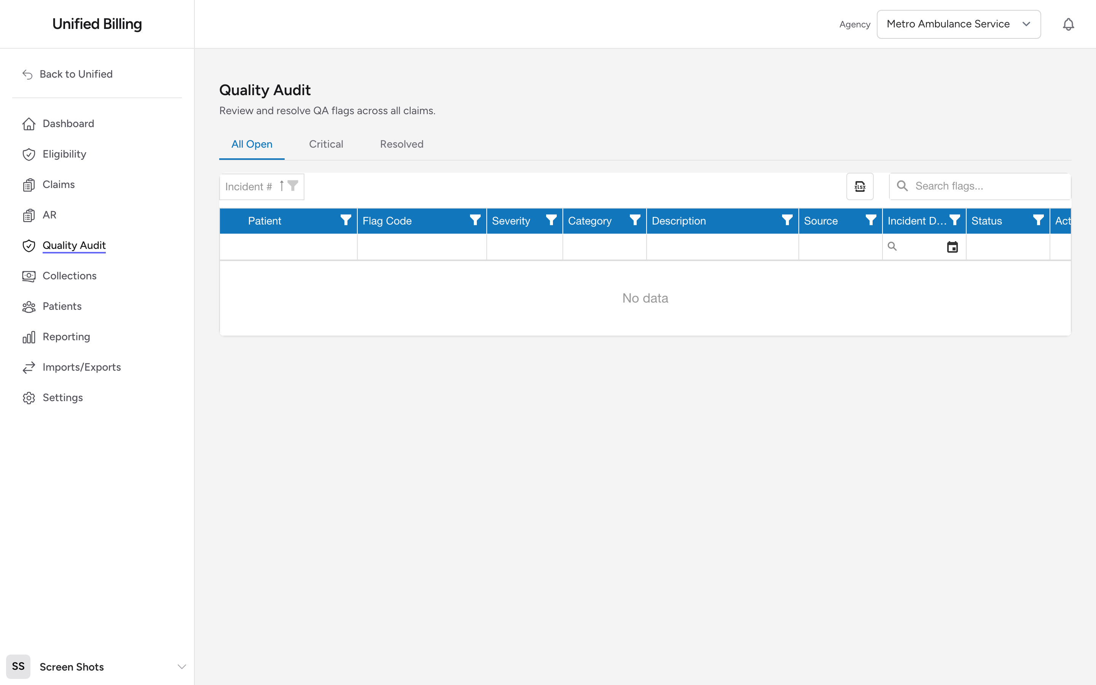Click the Patient filter row cell
The width and height of the screenshot is (1096, 685).
pyautogui.click(x=288, y=247)
